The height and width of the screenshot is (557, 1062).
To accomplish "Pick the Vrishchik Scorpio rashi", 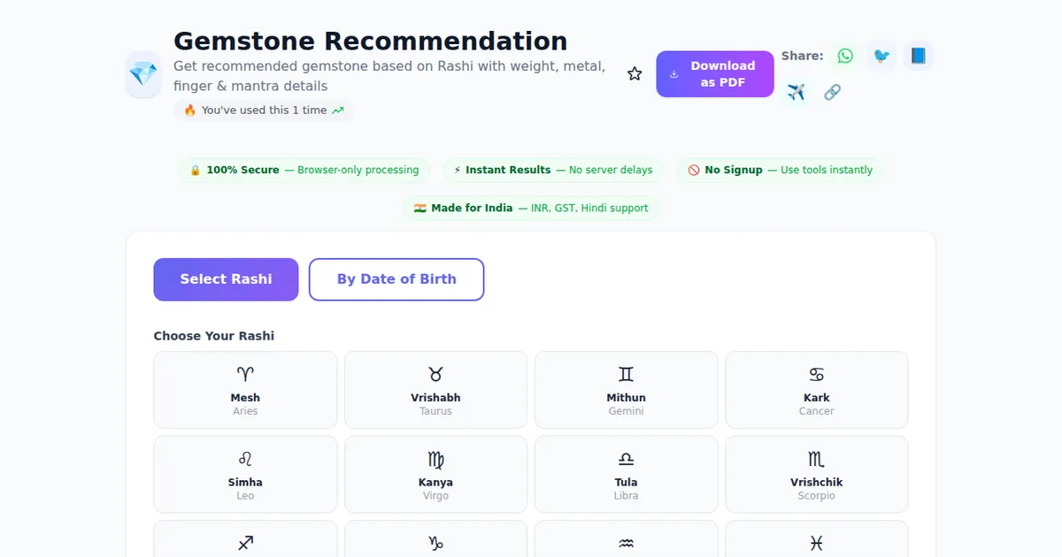I will pos(816,474).
